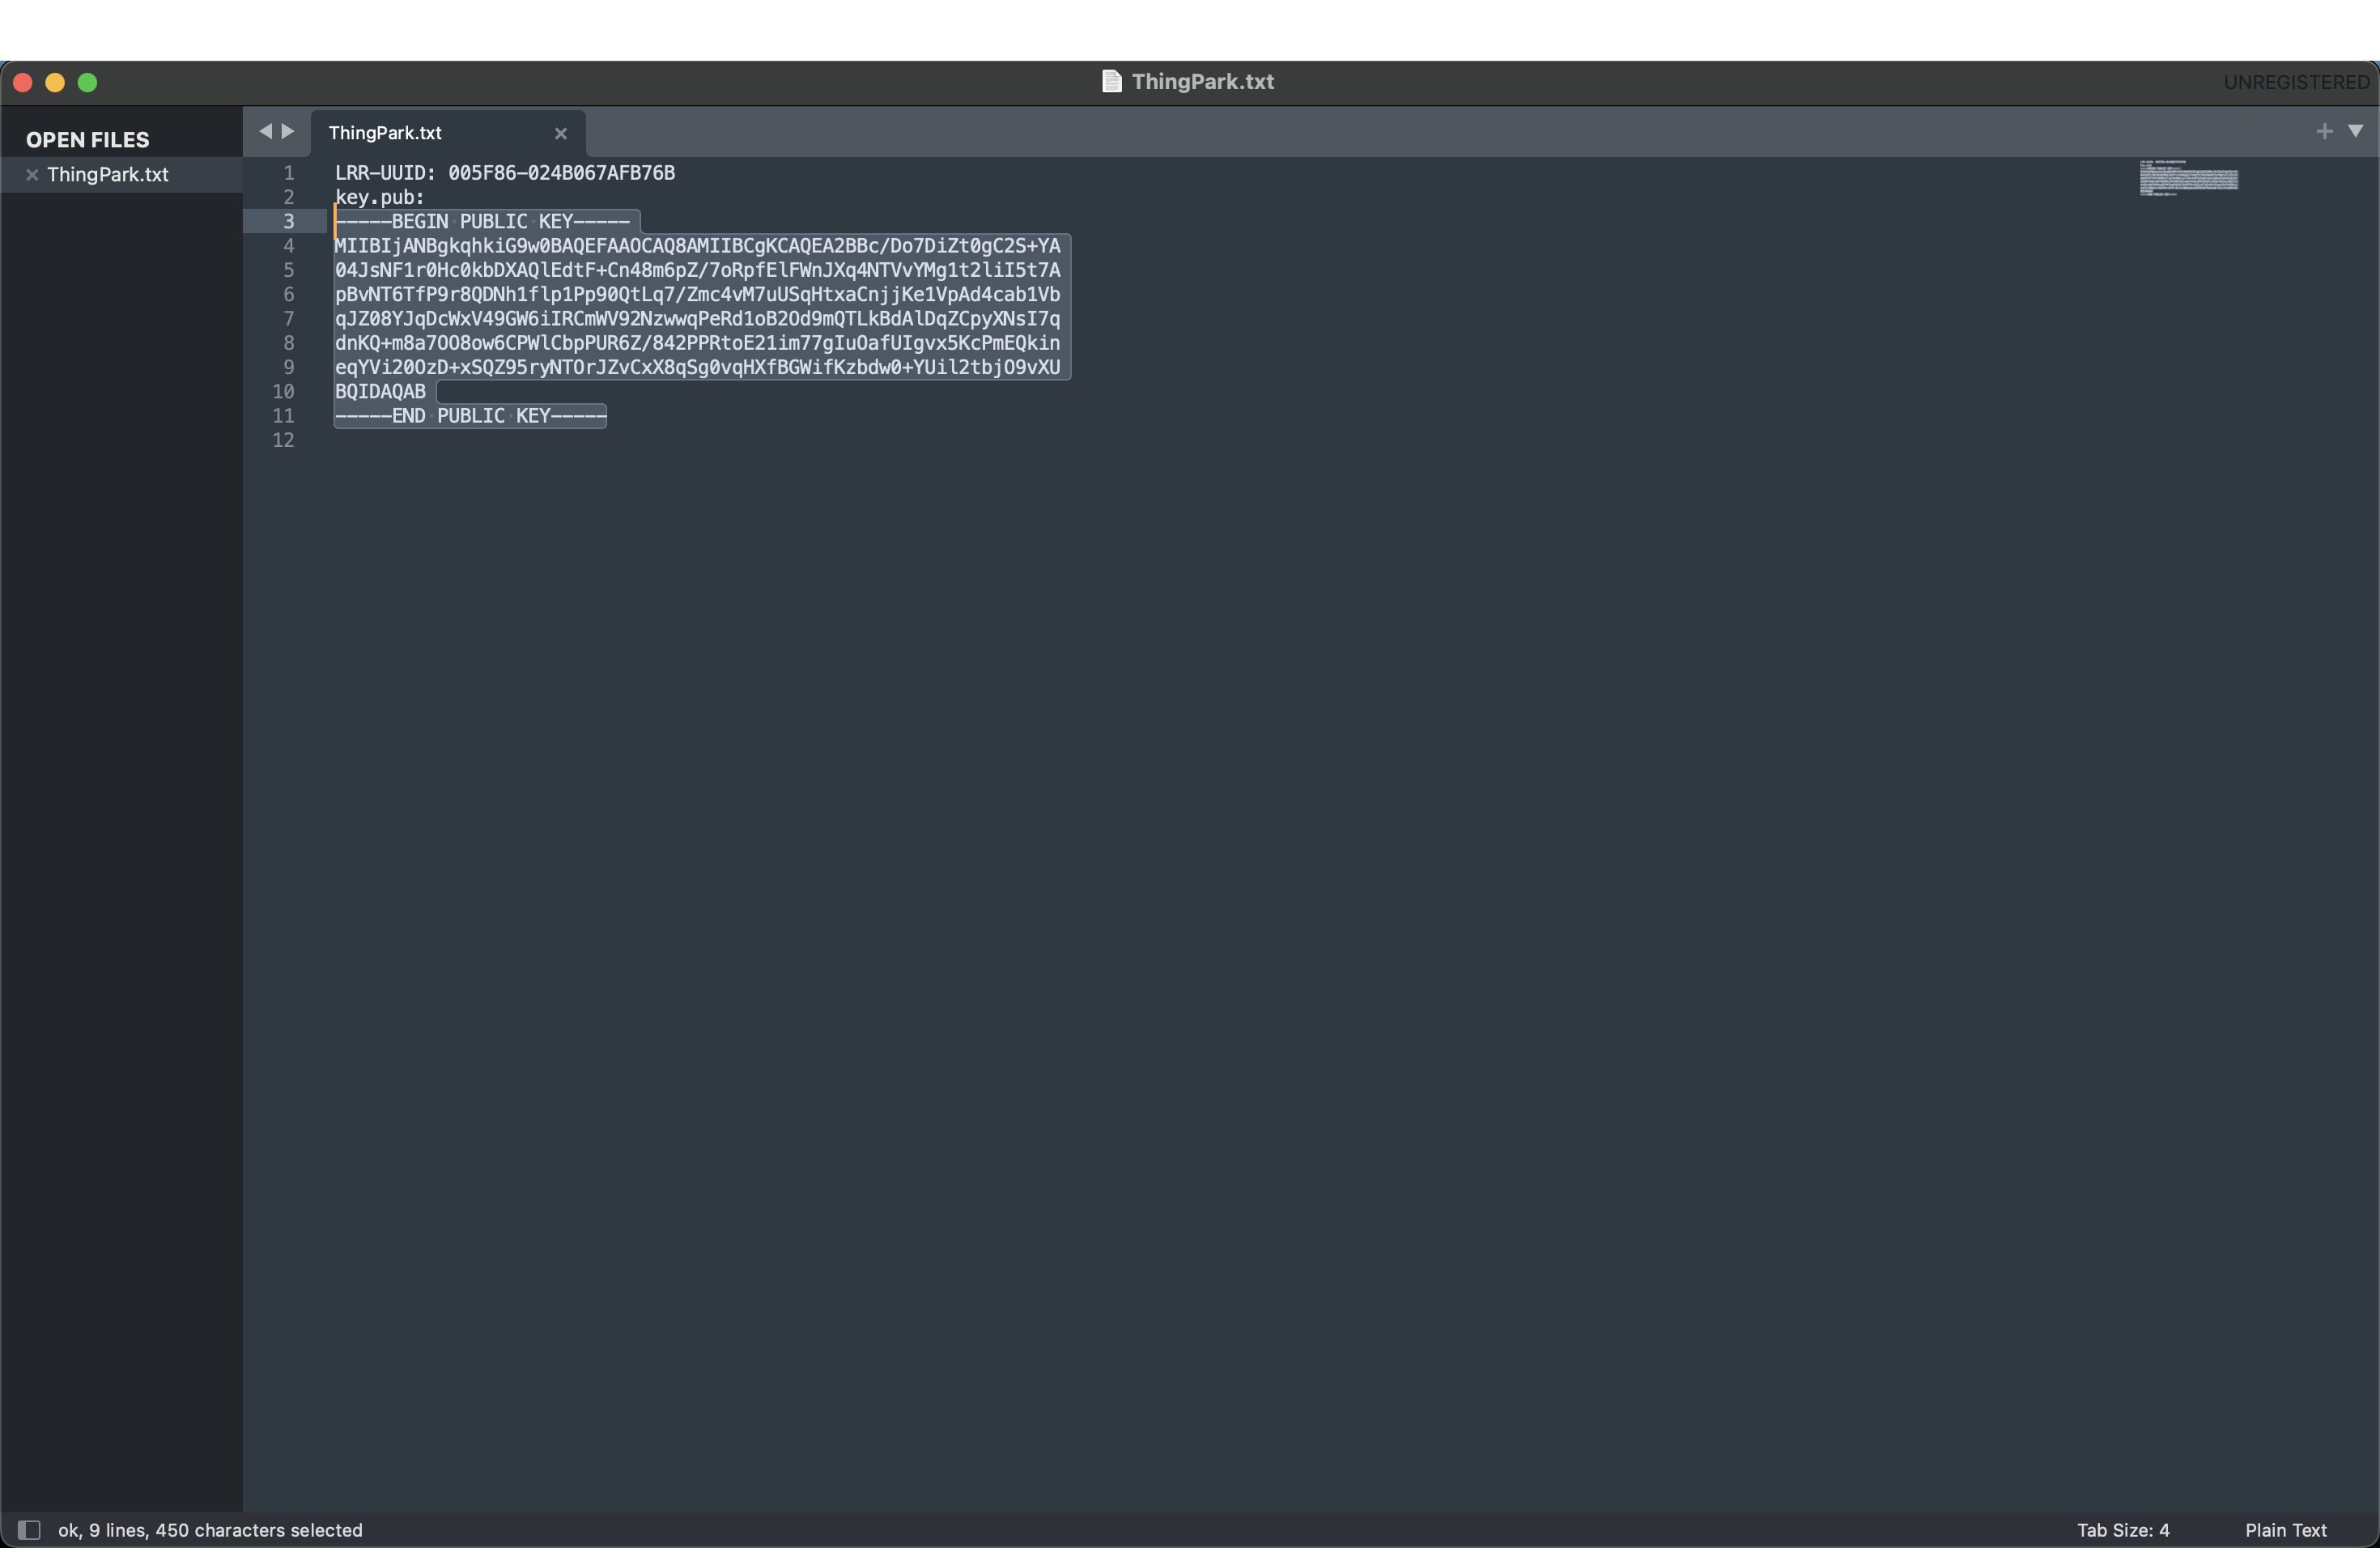Click line number 12 in the gutter
The width and height of the screenshot is (2380, 1548).
[284, 440]
